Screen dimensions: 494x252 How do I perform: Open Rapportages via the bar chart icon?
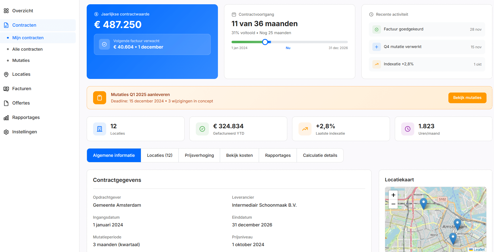click(6, 117)
